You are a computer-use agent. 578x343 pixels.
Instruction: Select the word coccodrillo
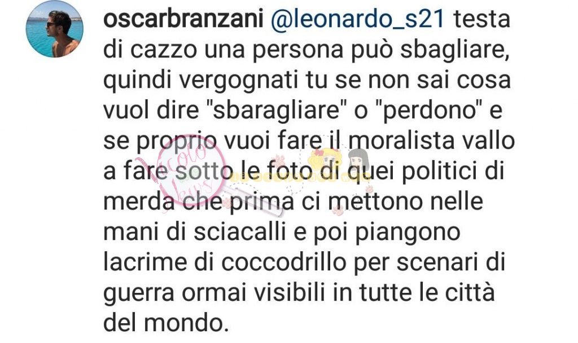tap(283, 262)
